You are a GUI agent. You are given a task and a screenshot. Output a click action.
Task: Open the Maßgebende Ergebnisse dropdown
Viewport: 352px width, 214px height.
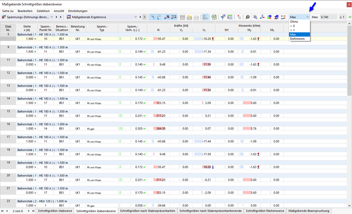pos(135,17)
